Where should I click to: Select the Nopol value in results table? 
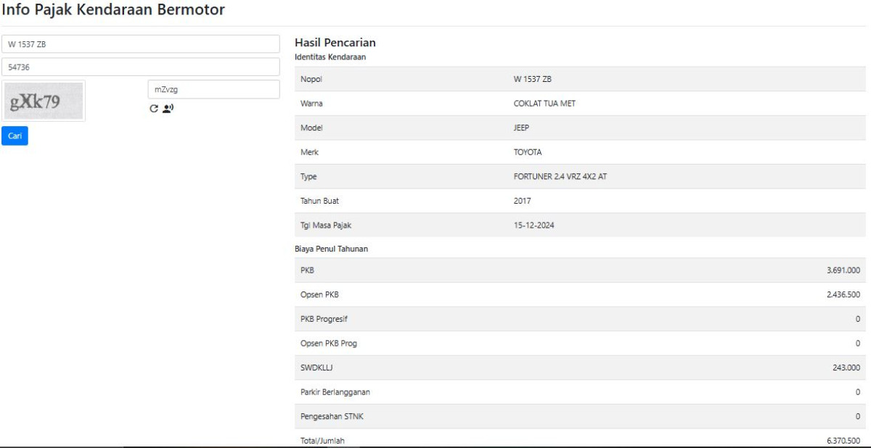pos(532,79)
